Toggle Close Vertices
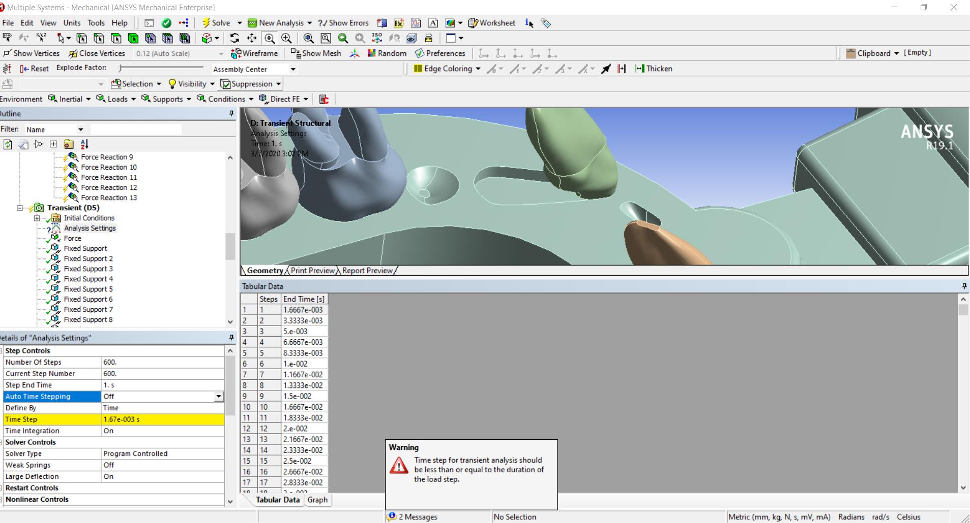The width and height of the screenshot is (970, 523). tap(97, 53)
